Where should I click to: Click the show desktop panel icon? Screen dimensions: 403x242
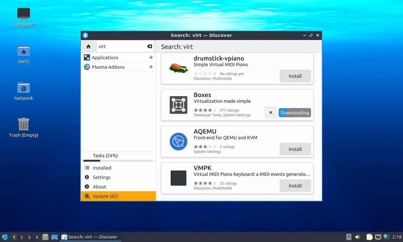[x=54, y=237]
